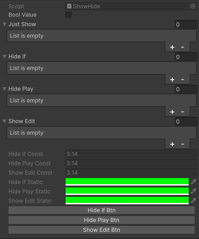The width and height of the screenshot is (199, 239).
Task: Collapse the Hide If list foldout
Action: [5, 57]
